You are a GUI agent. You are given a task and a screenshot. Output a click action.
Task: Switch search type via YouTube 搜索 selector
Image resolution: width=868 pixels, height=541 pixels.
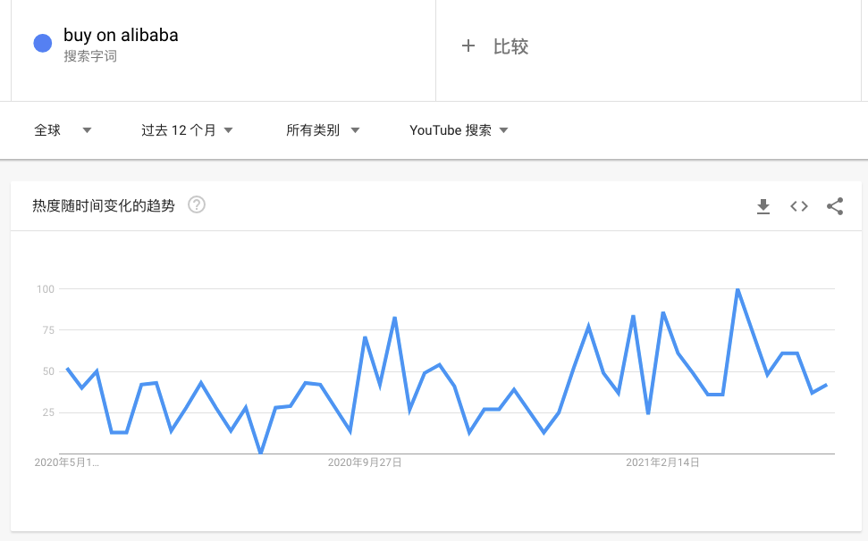[451, 129]
